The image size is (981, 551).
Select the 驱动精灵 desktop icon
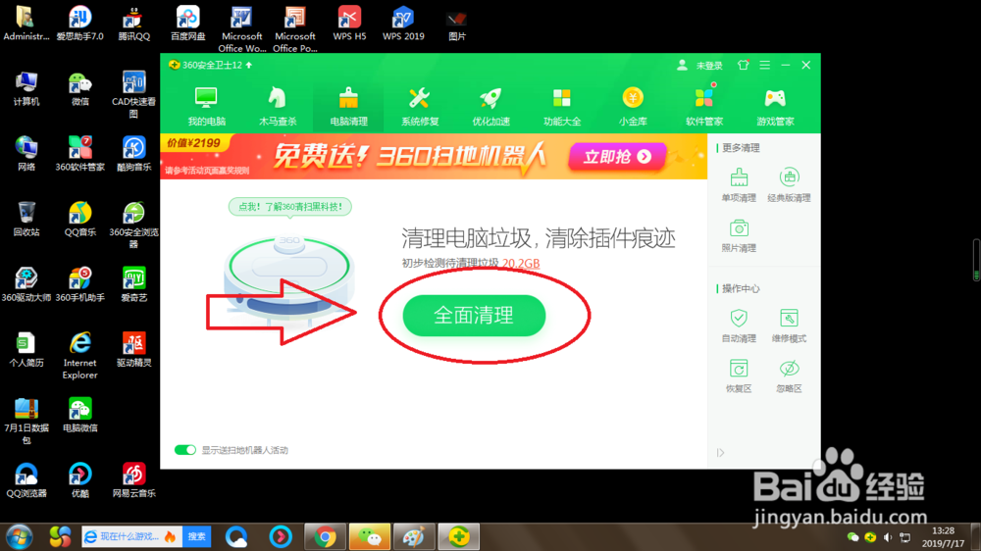tap(133, 350)
